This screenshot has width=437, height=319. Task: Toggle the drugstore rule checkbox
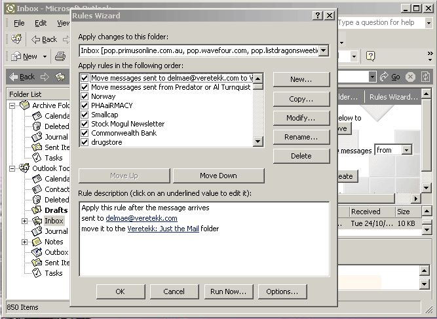coord(85,142)
